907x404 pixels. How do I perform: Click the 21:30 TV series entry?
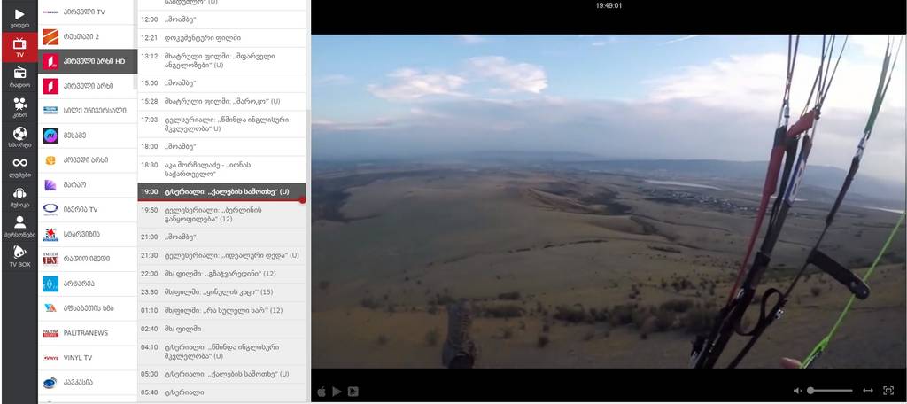coord(222,255)
